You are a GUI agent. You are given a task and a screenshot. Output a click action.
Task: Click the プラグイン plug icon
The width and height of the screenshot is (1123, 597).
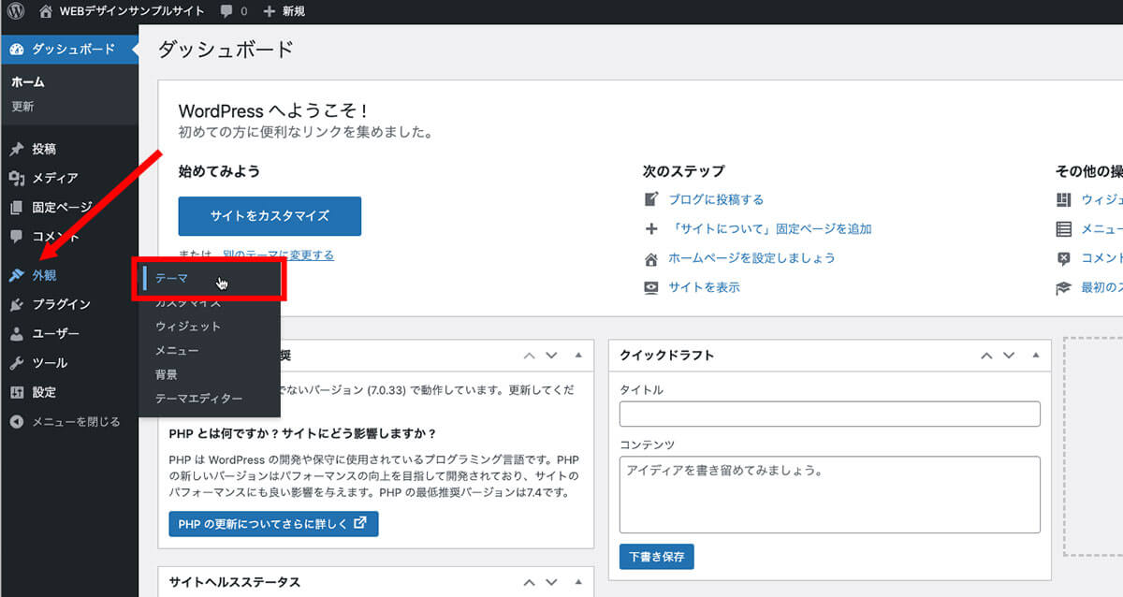point(16,304)
